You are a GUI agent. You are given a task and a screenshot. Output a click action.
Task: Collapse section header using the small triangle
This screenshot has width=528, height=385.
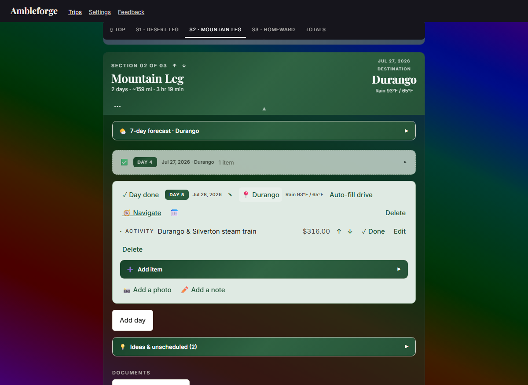264,109
